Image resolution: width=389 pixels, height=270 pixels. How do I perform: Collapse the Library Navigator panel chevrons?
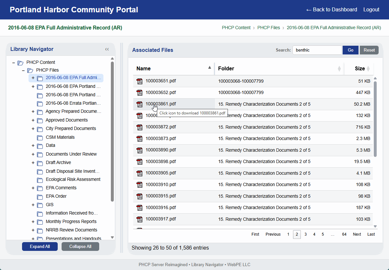107,49
